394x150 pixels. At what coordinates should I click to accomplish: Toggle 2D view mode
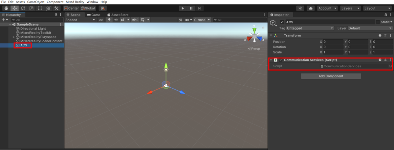tap(101, 20)
